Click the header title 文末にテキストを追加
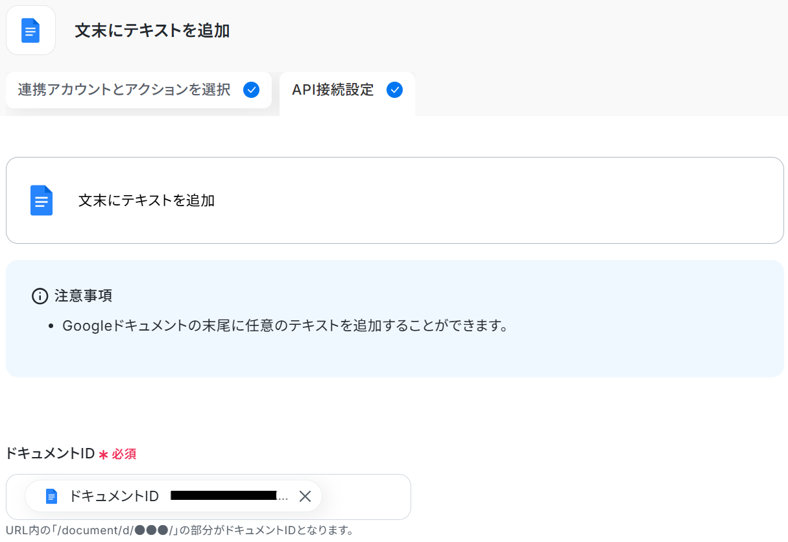The image size is (788, 542). [152, 30]
